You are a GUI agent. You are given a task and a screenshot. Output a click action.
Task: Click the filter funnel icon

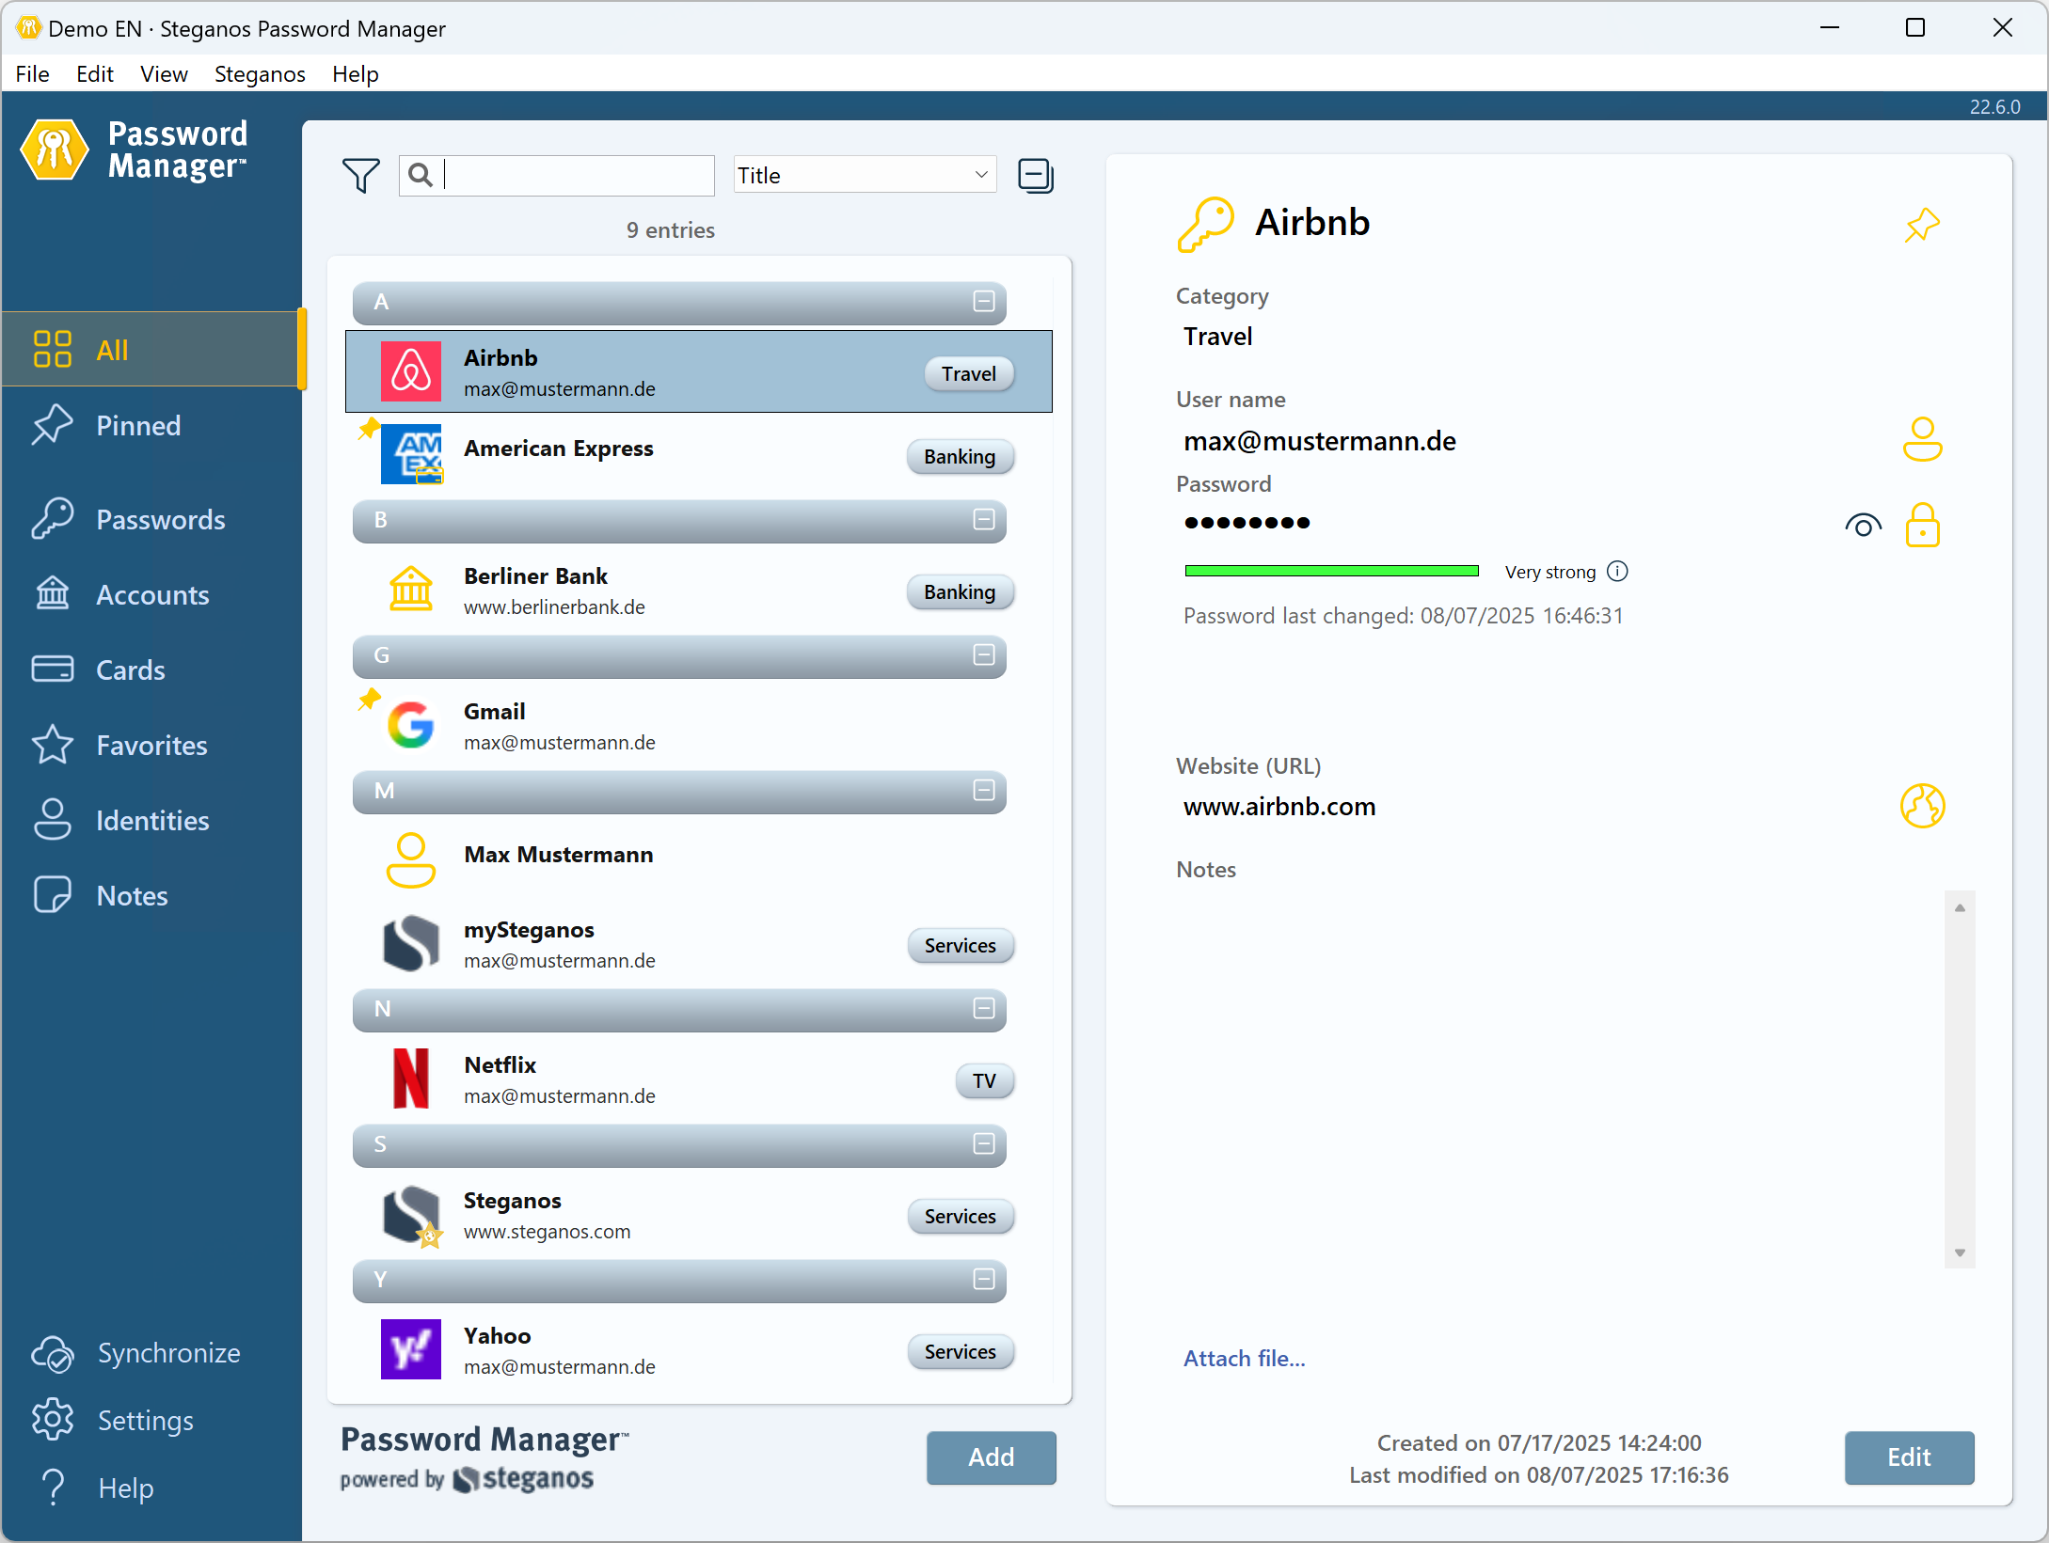pyautogui.click(x=360, y=176)
